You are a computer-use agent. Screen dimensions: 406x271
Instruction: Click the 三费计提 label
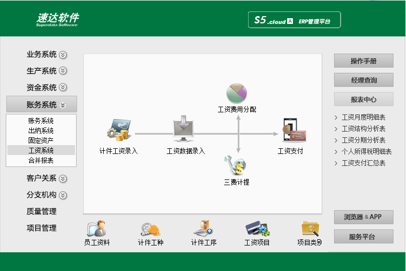(237, 182)
